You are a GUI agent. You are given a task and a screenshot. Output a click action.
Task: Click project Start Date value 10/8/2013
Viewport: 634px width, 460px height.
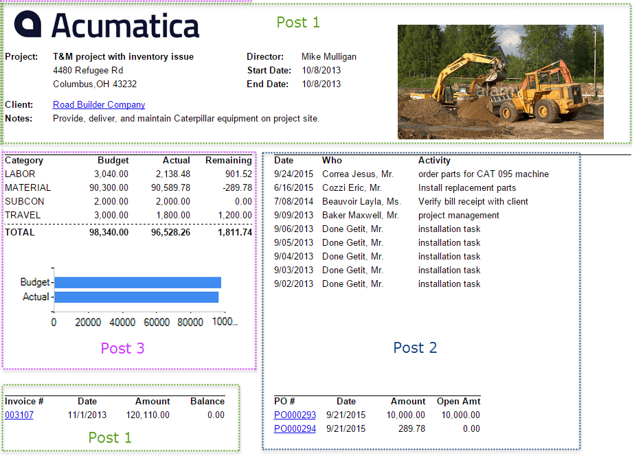point(321,70)
